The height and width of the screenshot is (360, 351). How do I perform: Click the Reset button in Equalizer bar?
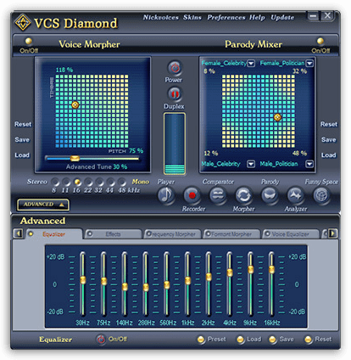pyautogui.click(x=318, y=339)
